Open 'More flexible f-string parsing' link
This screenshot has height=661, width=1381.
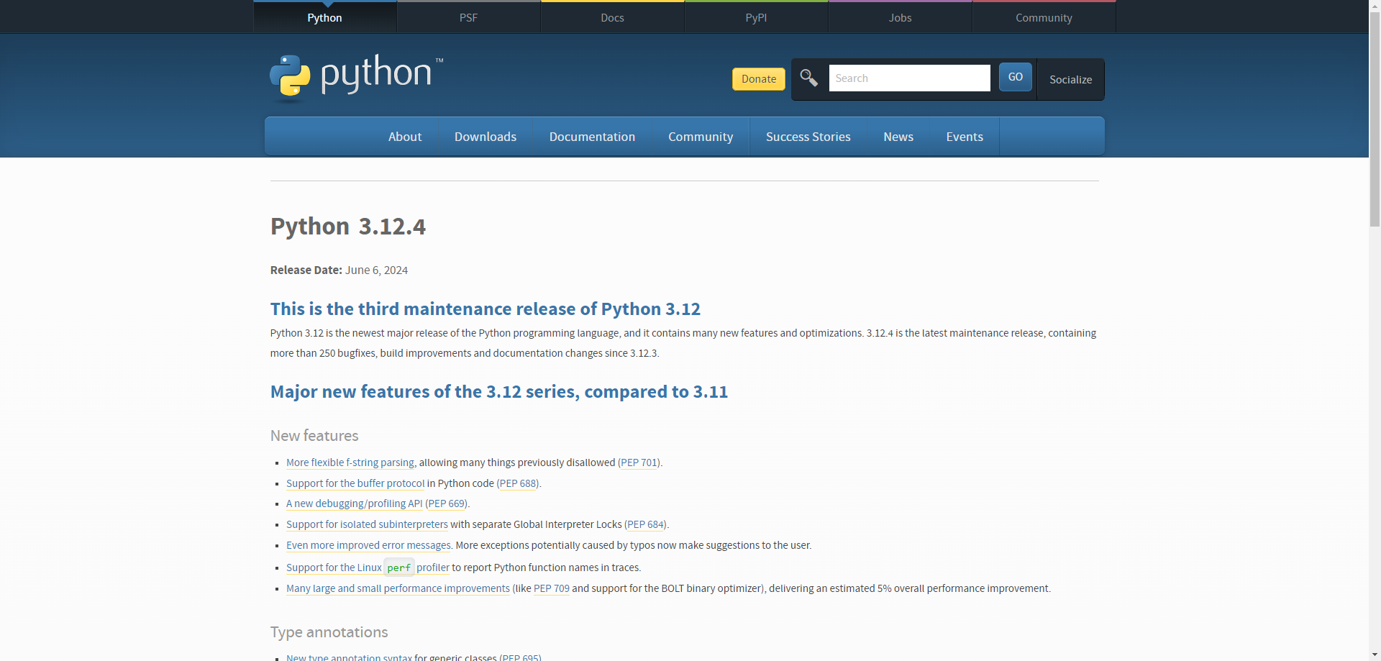click(x=350, y=462)
